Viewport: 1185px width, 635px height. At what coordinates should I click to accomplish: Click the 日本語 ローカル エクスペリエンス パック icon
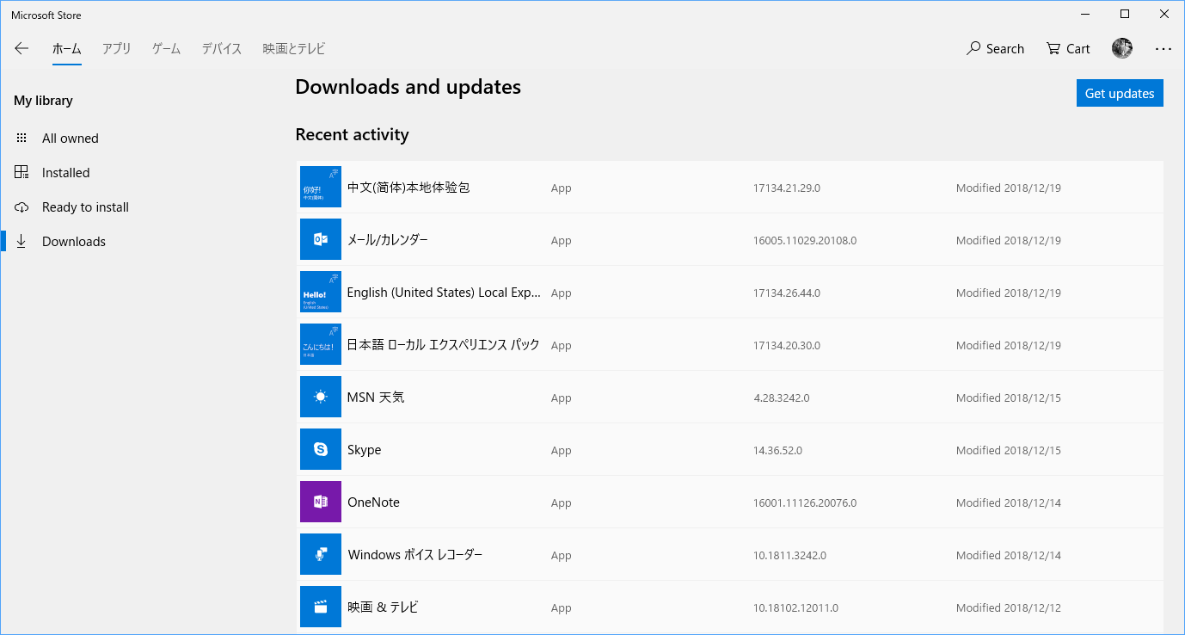point(321,344)
